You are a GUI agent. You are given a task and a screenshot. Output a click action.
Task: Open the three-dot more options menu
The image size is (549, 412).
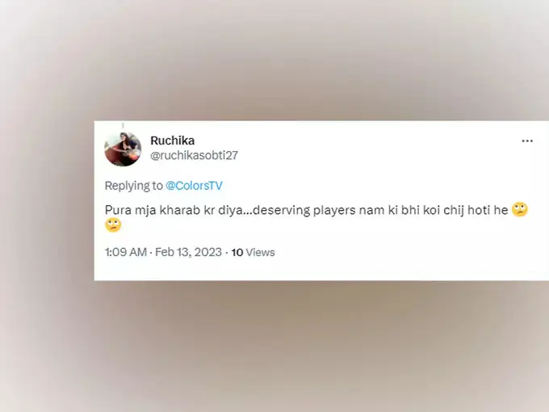pyautogui.click(x=527, y=141)
